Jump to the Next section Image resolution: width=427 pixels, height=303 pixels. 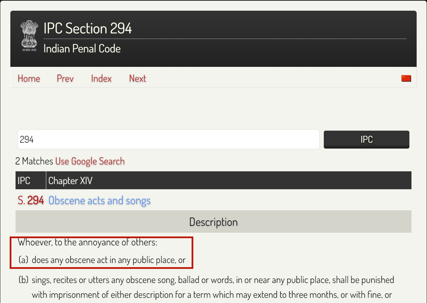tap(137, 79)
